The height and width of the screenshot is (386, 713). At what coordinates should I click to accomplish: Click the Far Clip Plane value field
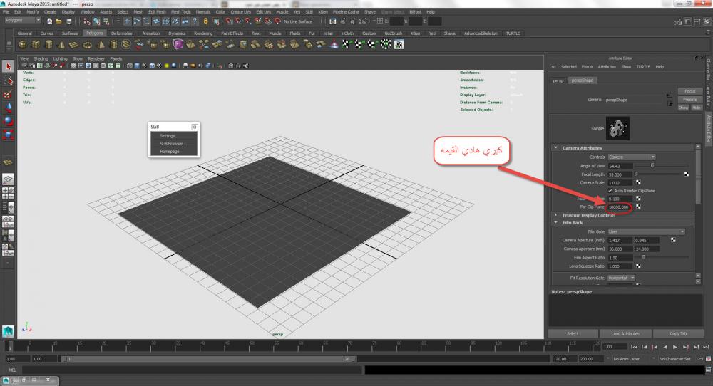click(620, 207)
